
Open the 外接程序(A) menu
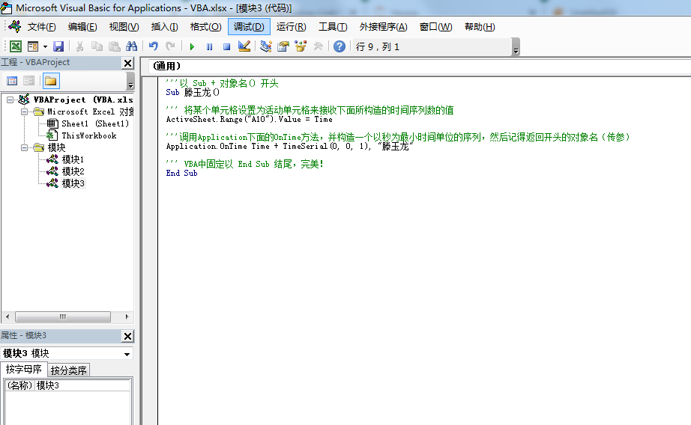tap(384, 27)
